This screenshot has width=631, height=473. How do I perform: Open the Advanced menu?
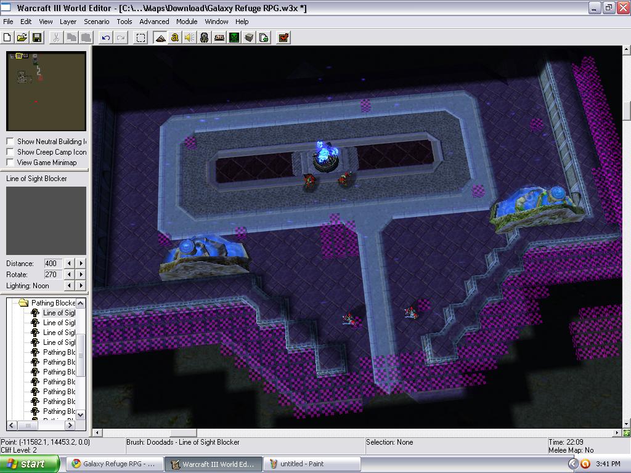click(x=154, y=22)
